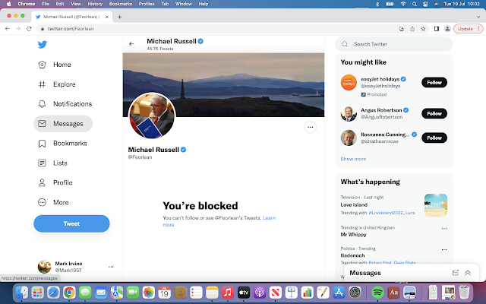Screen dimensions: 486x304
Task: Open a new browser tab
Action: click(120, 17)
